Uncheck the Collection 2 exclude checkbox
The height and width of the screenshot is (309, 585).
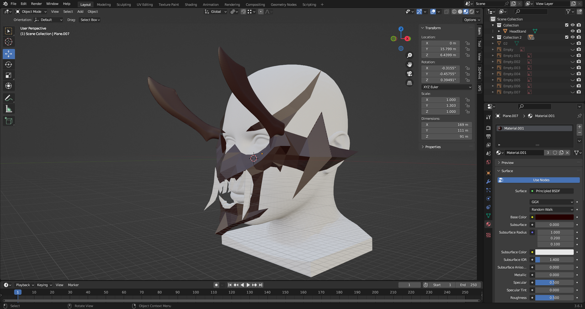point(567,37)
